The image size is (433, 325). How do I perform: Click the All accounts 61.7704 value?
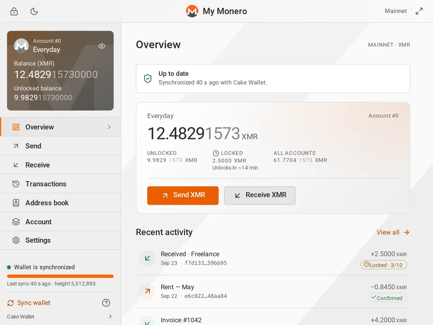point(300,160)
